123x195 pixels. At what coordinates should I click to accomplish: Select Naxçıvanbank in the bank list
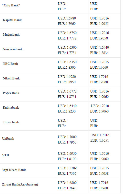[13, 49]
